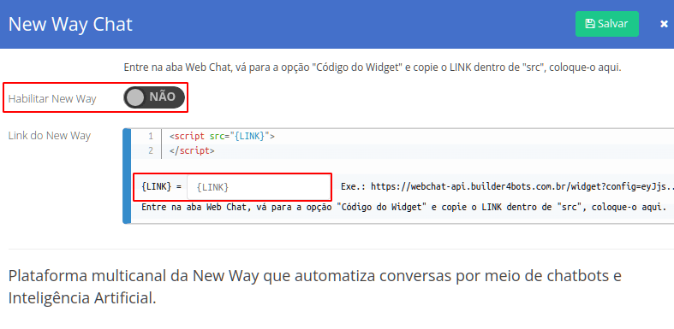Click code line 1 with script src
This screenshot has width=674, height=329.
pyautogui.click(x=222, y=137)
